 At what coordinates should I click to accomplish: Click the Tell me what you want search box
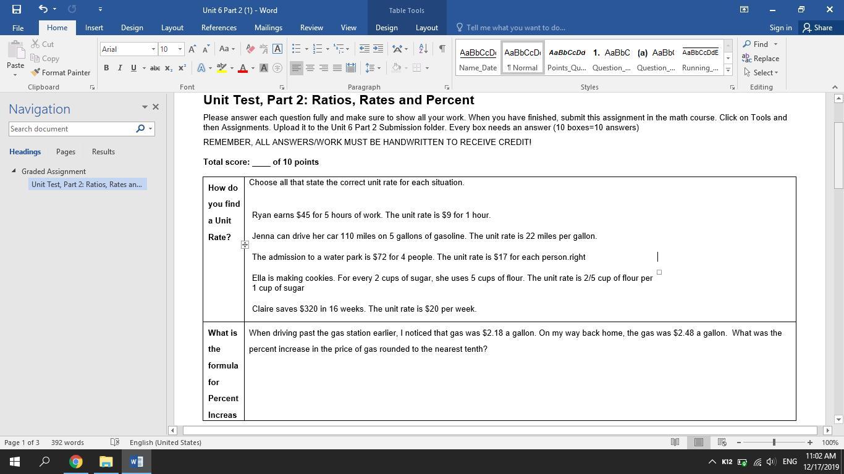pyautogui.click(x=516, y=28)
